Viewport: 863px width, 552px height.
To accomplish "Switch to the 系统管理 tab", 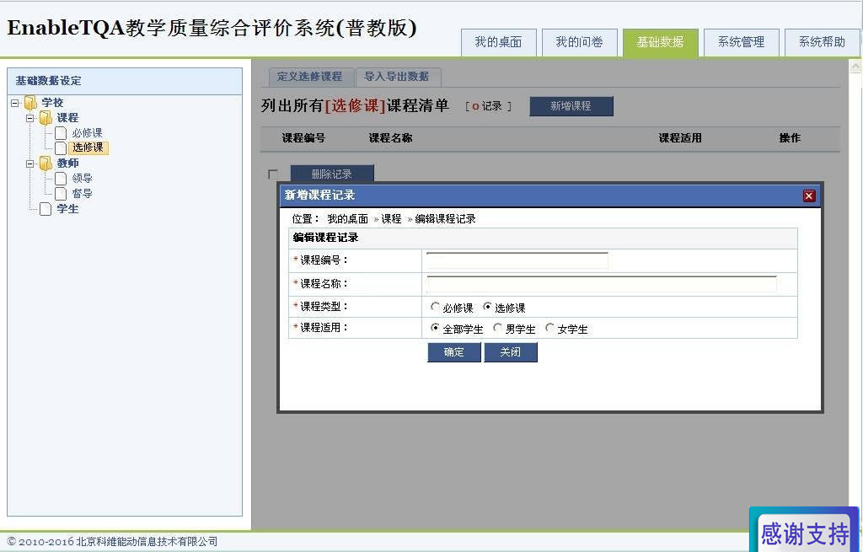I will coord(742,42).
